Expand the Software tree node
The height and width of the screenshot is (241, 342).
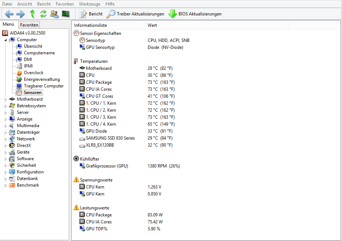[6, 159]
